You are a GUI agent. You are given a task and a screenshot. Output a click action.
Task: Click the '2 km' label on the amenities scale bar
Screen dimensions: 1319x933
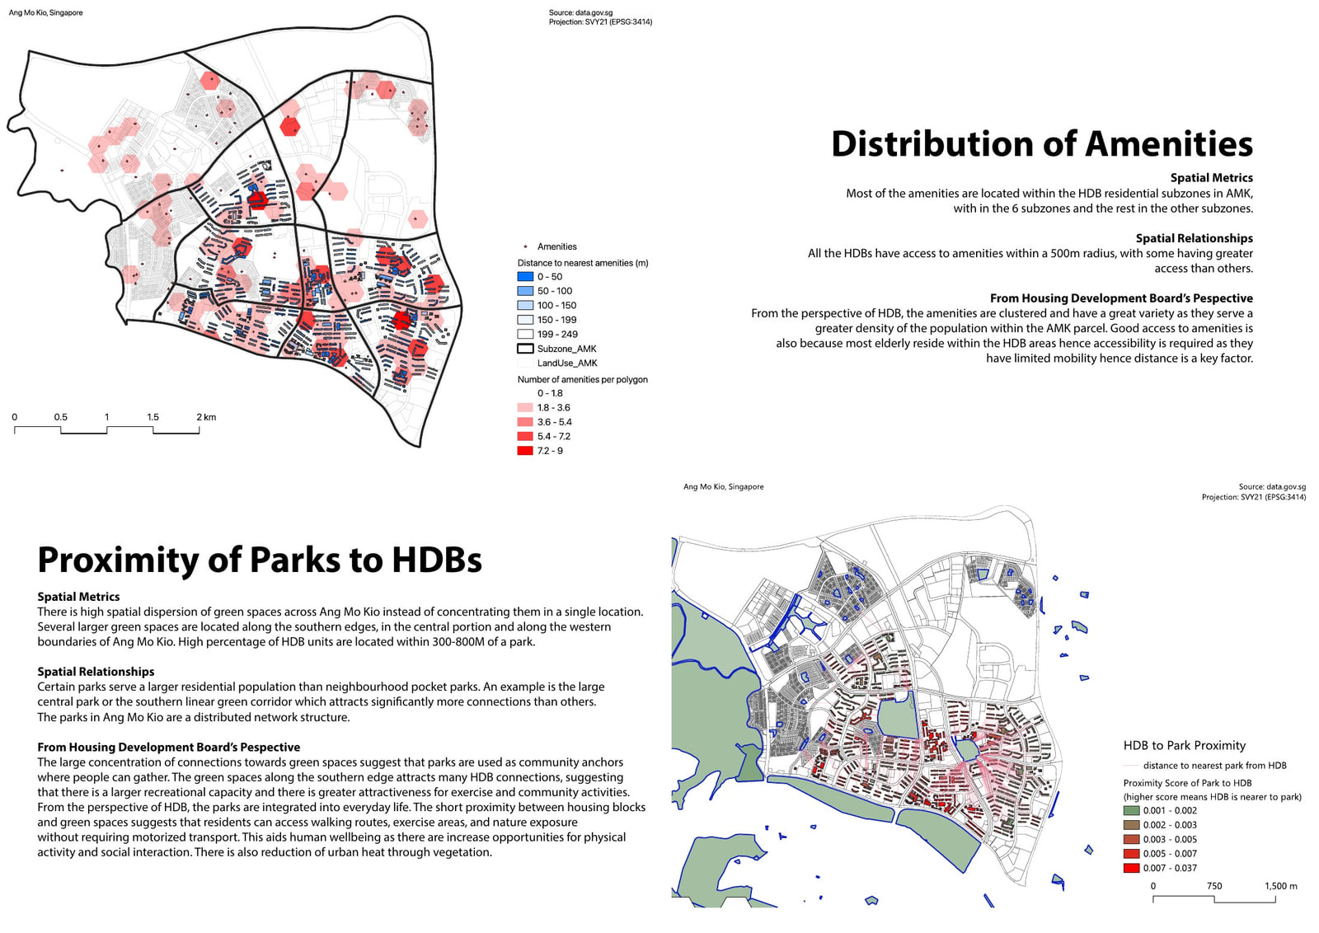pos(206,417)
